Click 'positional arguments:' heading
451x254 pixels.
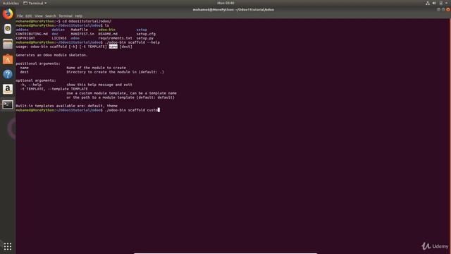tap(38, 64)
